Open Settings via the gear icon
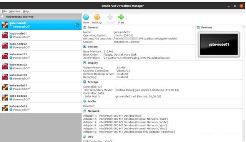Image resolution: width=246 pixels, height=142 pixels. tap(97, 17)
